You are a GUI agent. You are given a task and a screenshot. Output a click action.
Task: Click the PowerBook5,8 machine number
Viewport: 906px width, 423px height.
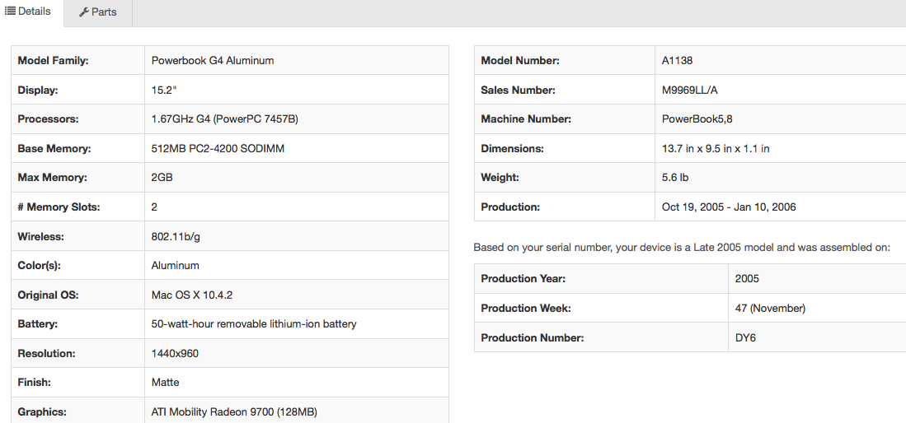coord(697,119)
